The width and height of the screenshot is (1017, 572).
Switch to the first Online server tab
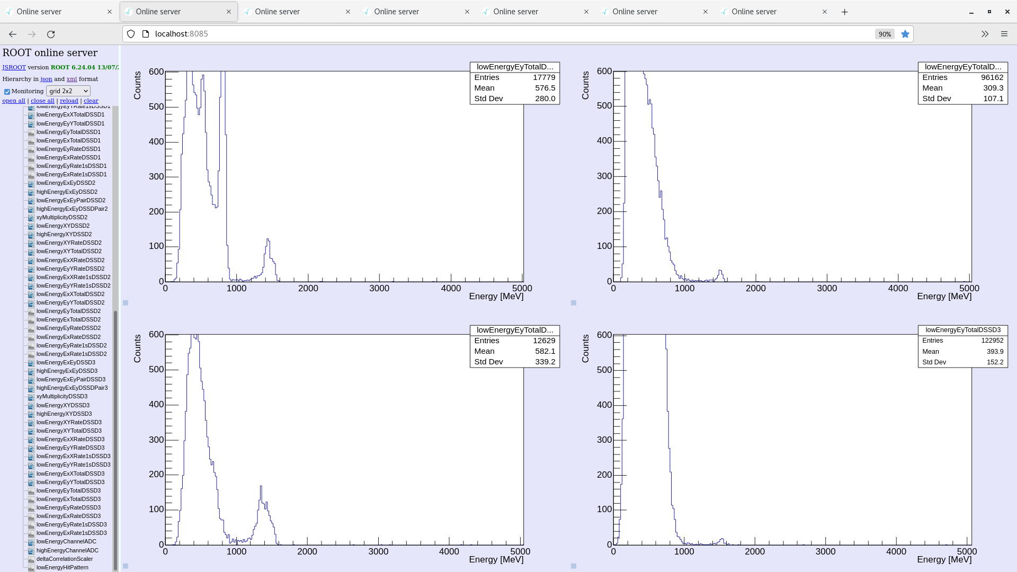53,12
